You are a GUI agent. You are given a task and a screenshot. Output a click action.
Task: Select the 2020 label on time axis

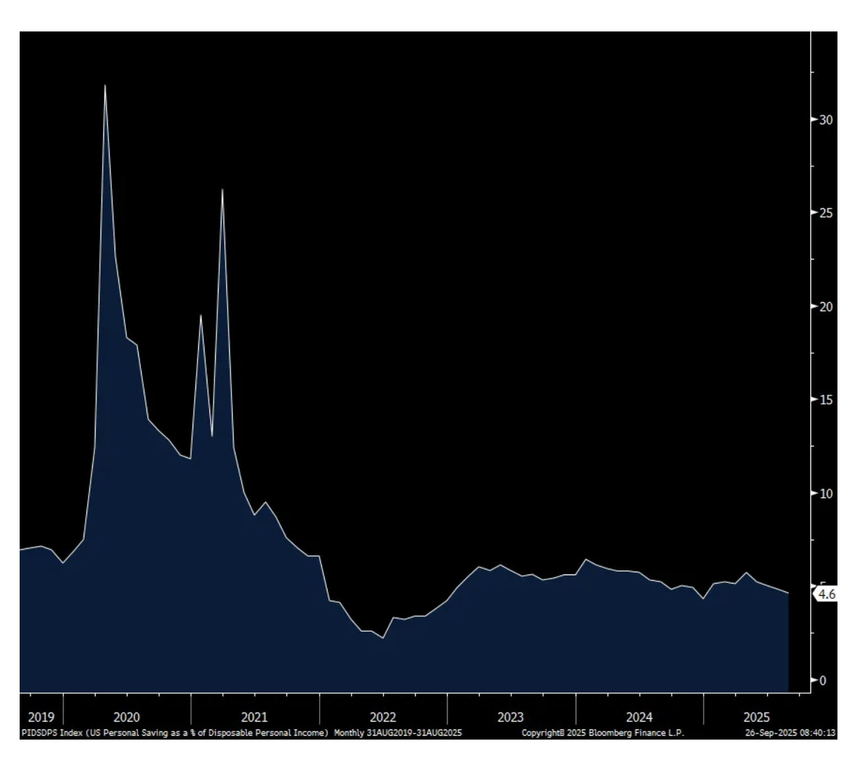pos(126,717)
